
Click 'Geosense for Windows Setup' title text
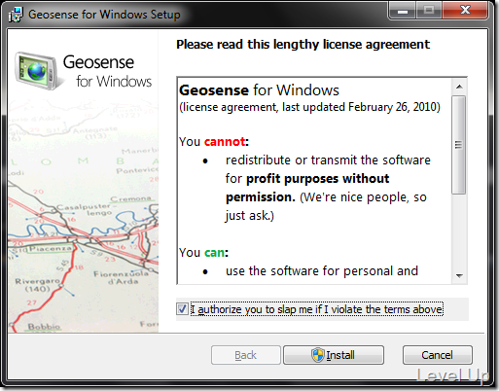point(104,15)
